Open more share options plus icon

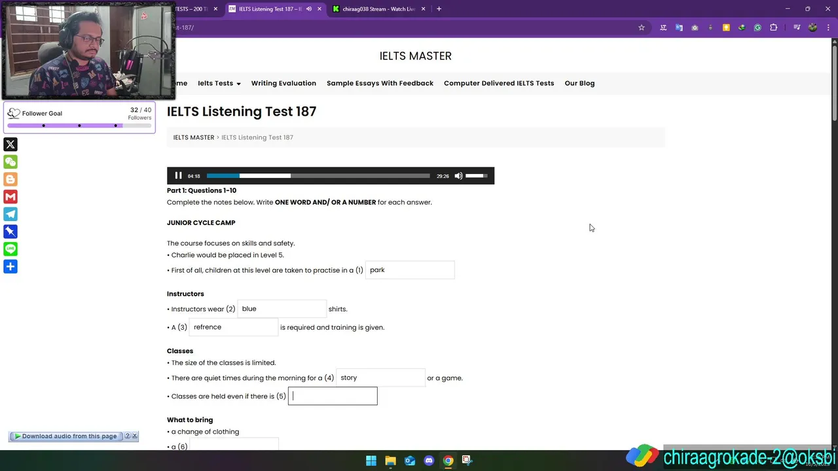point(10,266)
